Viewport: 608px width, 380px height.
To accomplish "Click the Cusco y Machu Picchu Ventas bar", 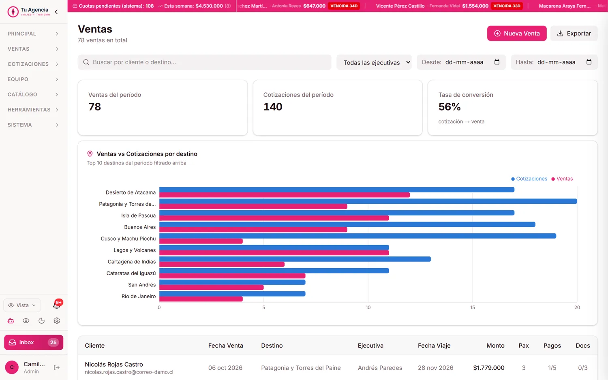I will pyautogui.click(x=201, y=241).
